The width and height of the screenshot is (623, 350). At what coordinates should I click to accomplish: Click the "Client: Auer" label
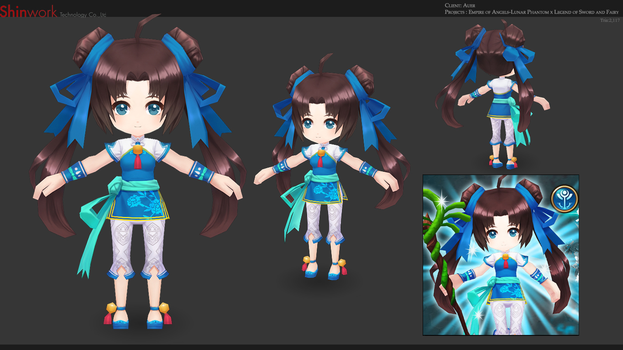pos(460,5)
